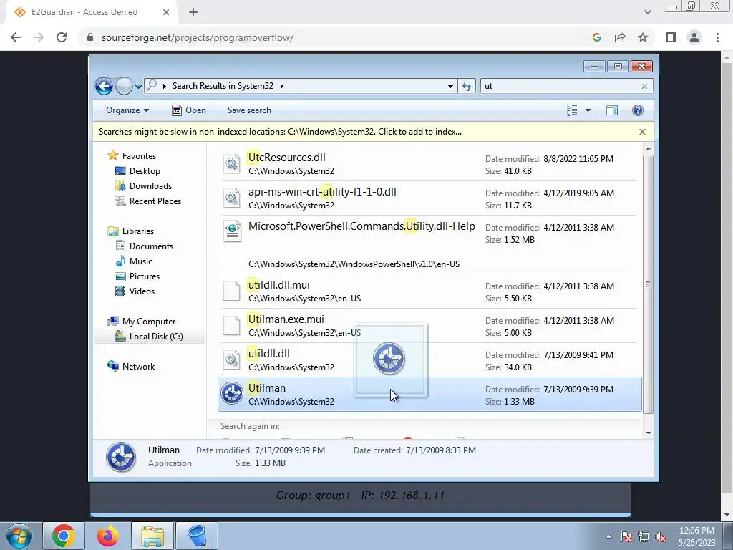This screenshot has width=733, height=550.
Task: Select the UtcResources.dll file icon
Action: (x=232, y=164)
